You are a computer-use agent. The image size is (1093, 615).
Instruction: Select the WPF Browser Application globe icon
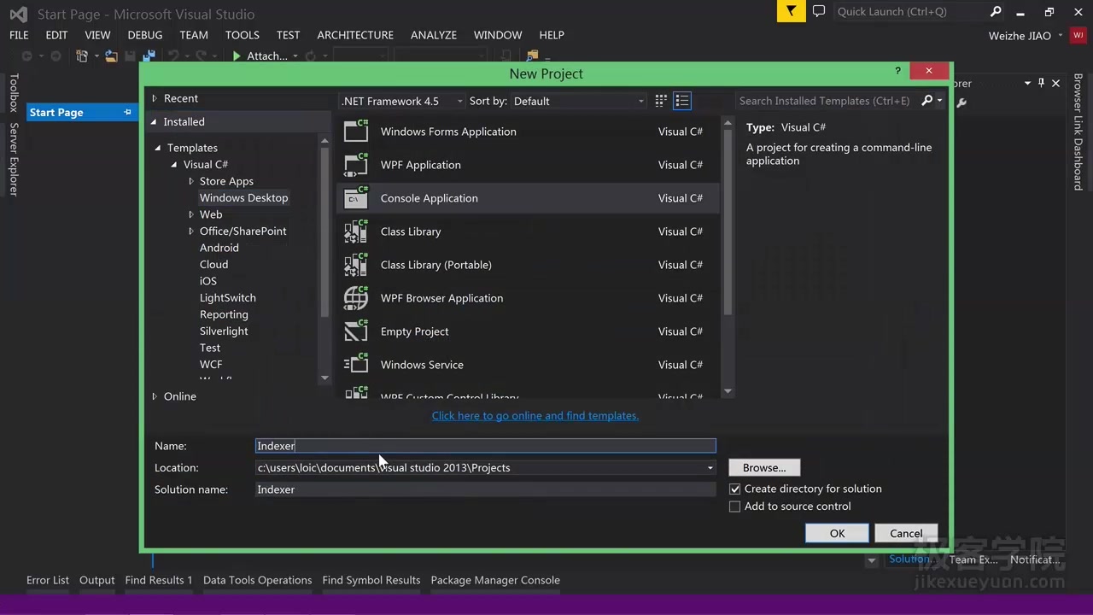click(356, 297)
